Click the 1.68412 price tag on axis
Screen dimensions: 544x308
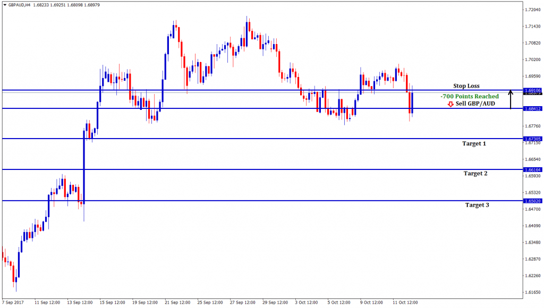(x=533, y=108)
